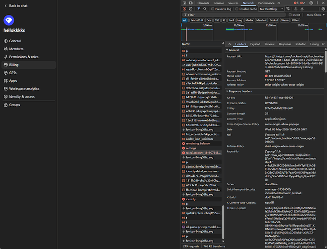
Task: Select the failed identity request
Action: 202,199
